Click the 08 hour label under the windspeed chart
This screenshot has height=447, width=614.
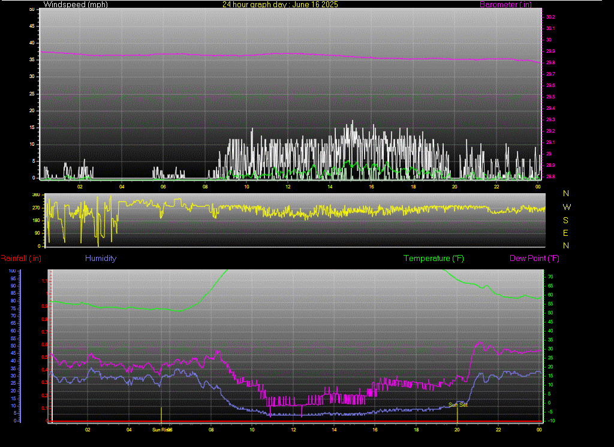tap(205, 187)
